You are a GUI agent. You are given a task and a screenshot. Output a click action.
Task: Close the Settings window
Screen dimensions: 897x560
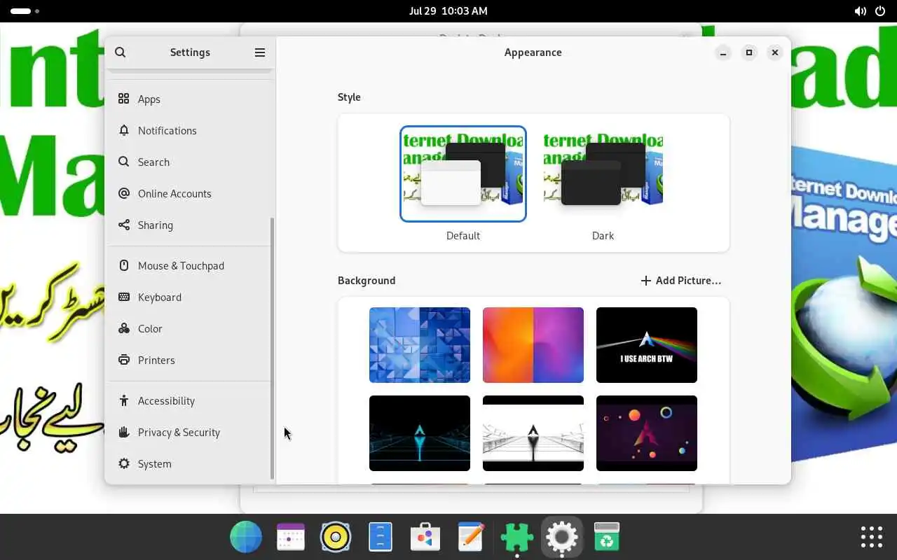(x=775, y=52)
